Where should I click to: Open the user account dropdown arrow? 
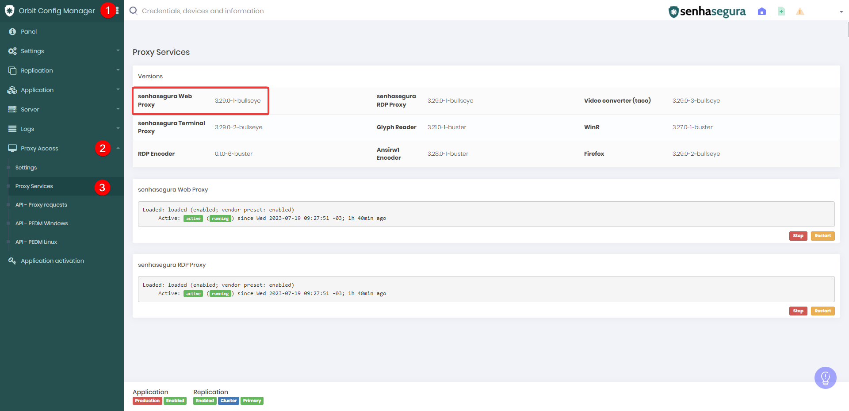pyautogui.click(x=841, y=12)
